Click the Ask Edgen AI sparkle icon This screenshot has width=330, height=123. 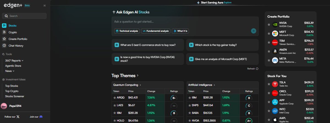pyautogui.click(x=114, y=12)
